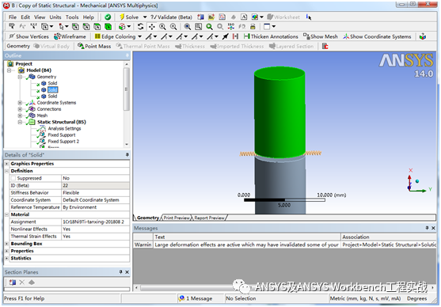Toggle Thicken Annotations
Viewport: 441px width, 307px height.
point(271,36)
